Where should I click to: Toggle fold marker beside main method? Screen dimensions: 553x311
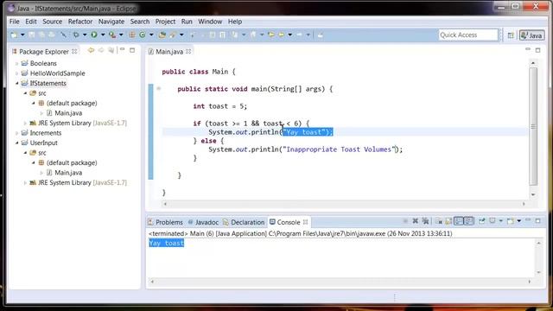(159, 88)
